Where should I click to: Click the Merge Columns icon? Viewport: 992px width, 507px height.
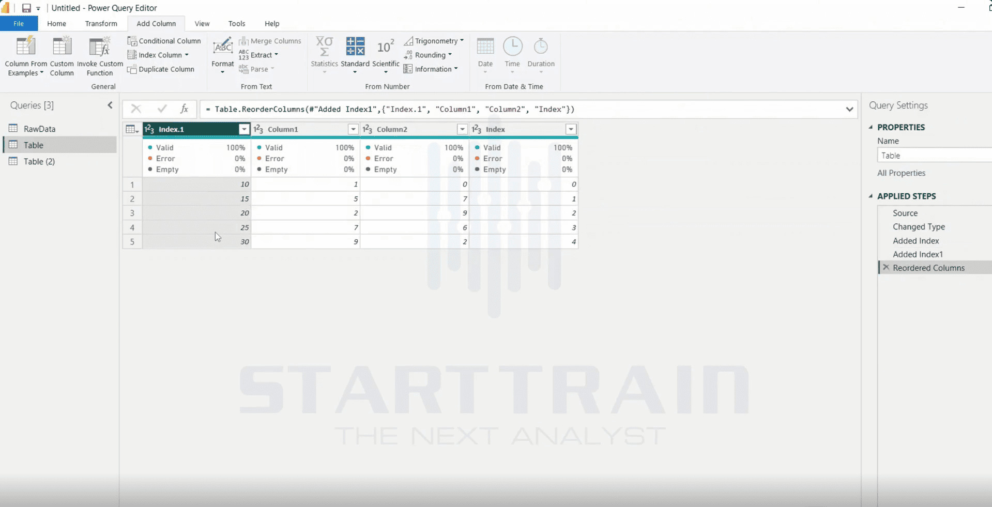click(243, 41)
